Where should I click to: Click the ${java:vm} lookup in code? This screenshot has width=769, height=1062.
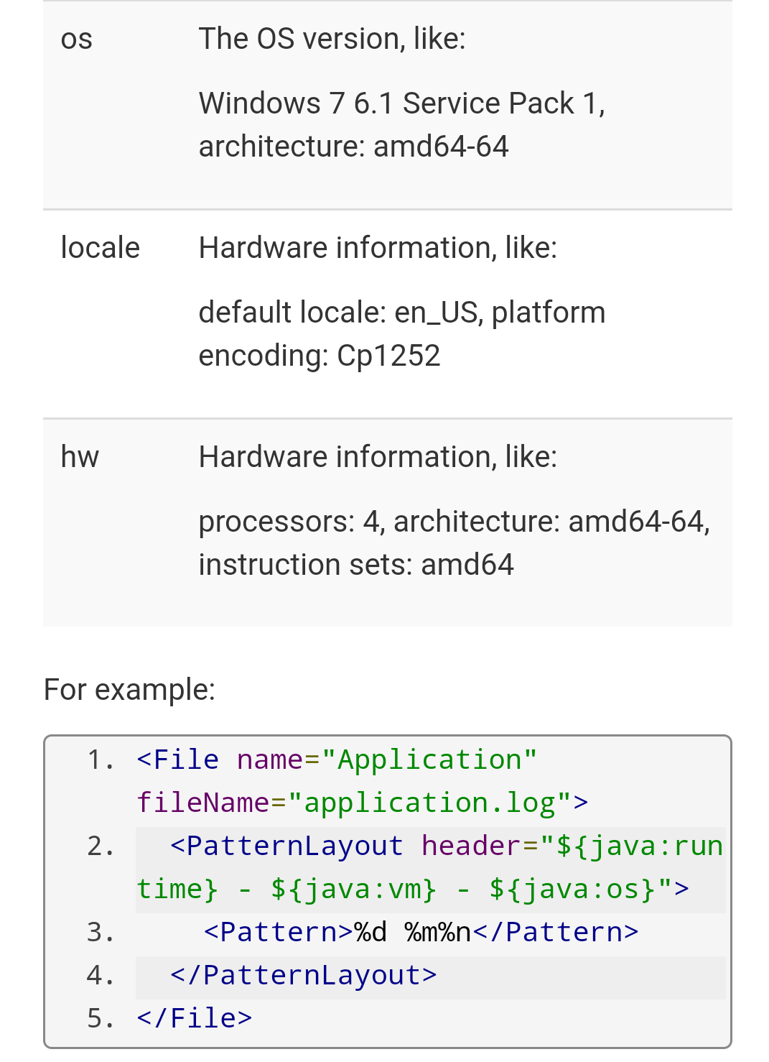tap(353, 889)
